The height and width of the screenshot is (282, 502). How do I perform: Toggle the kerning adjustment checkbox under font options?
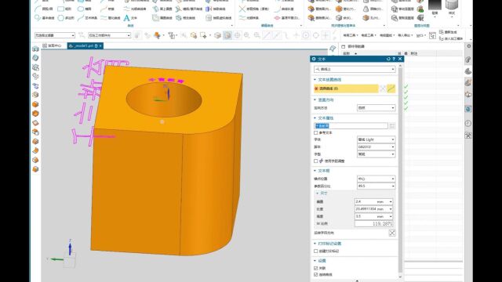(316, 161)
